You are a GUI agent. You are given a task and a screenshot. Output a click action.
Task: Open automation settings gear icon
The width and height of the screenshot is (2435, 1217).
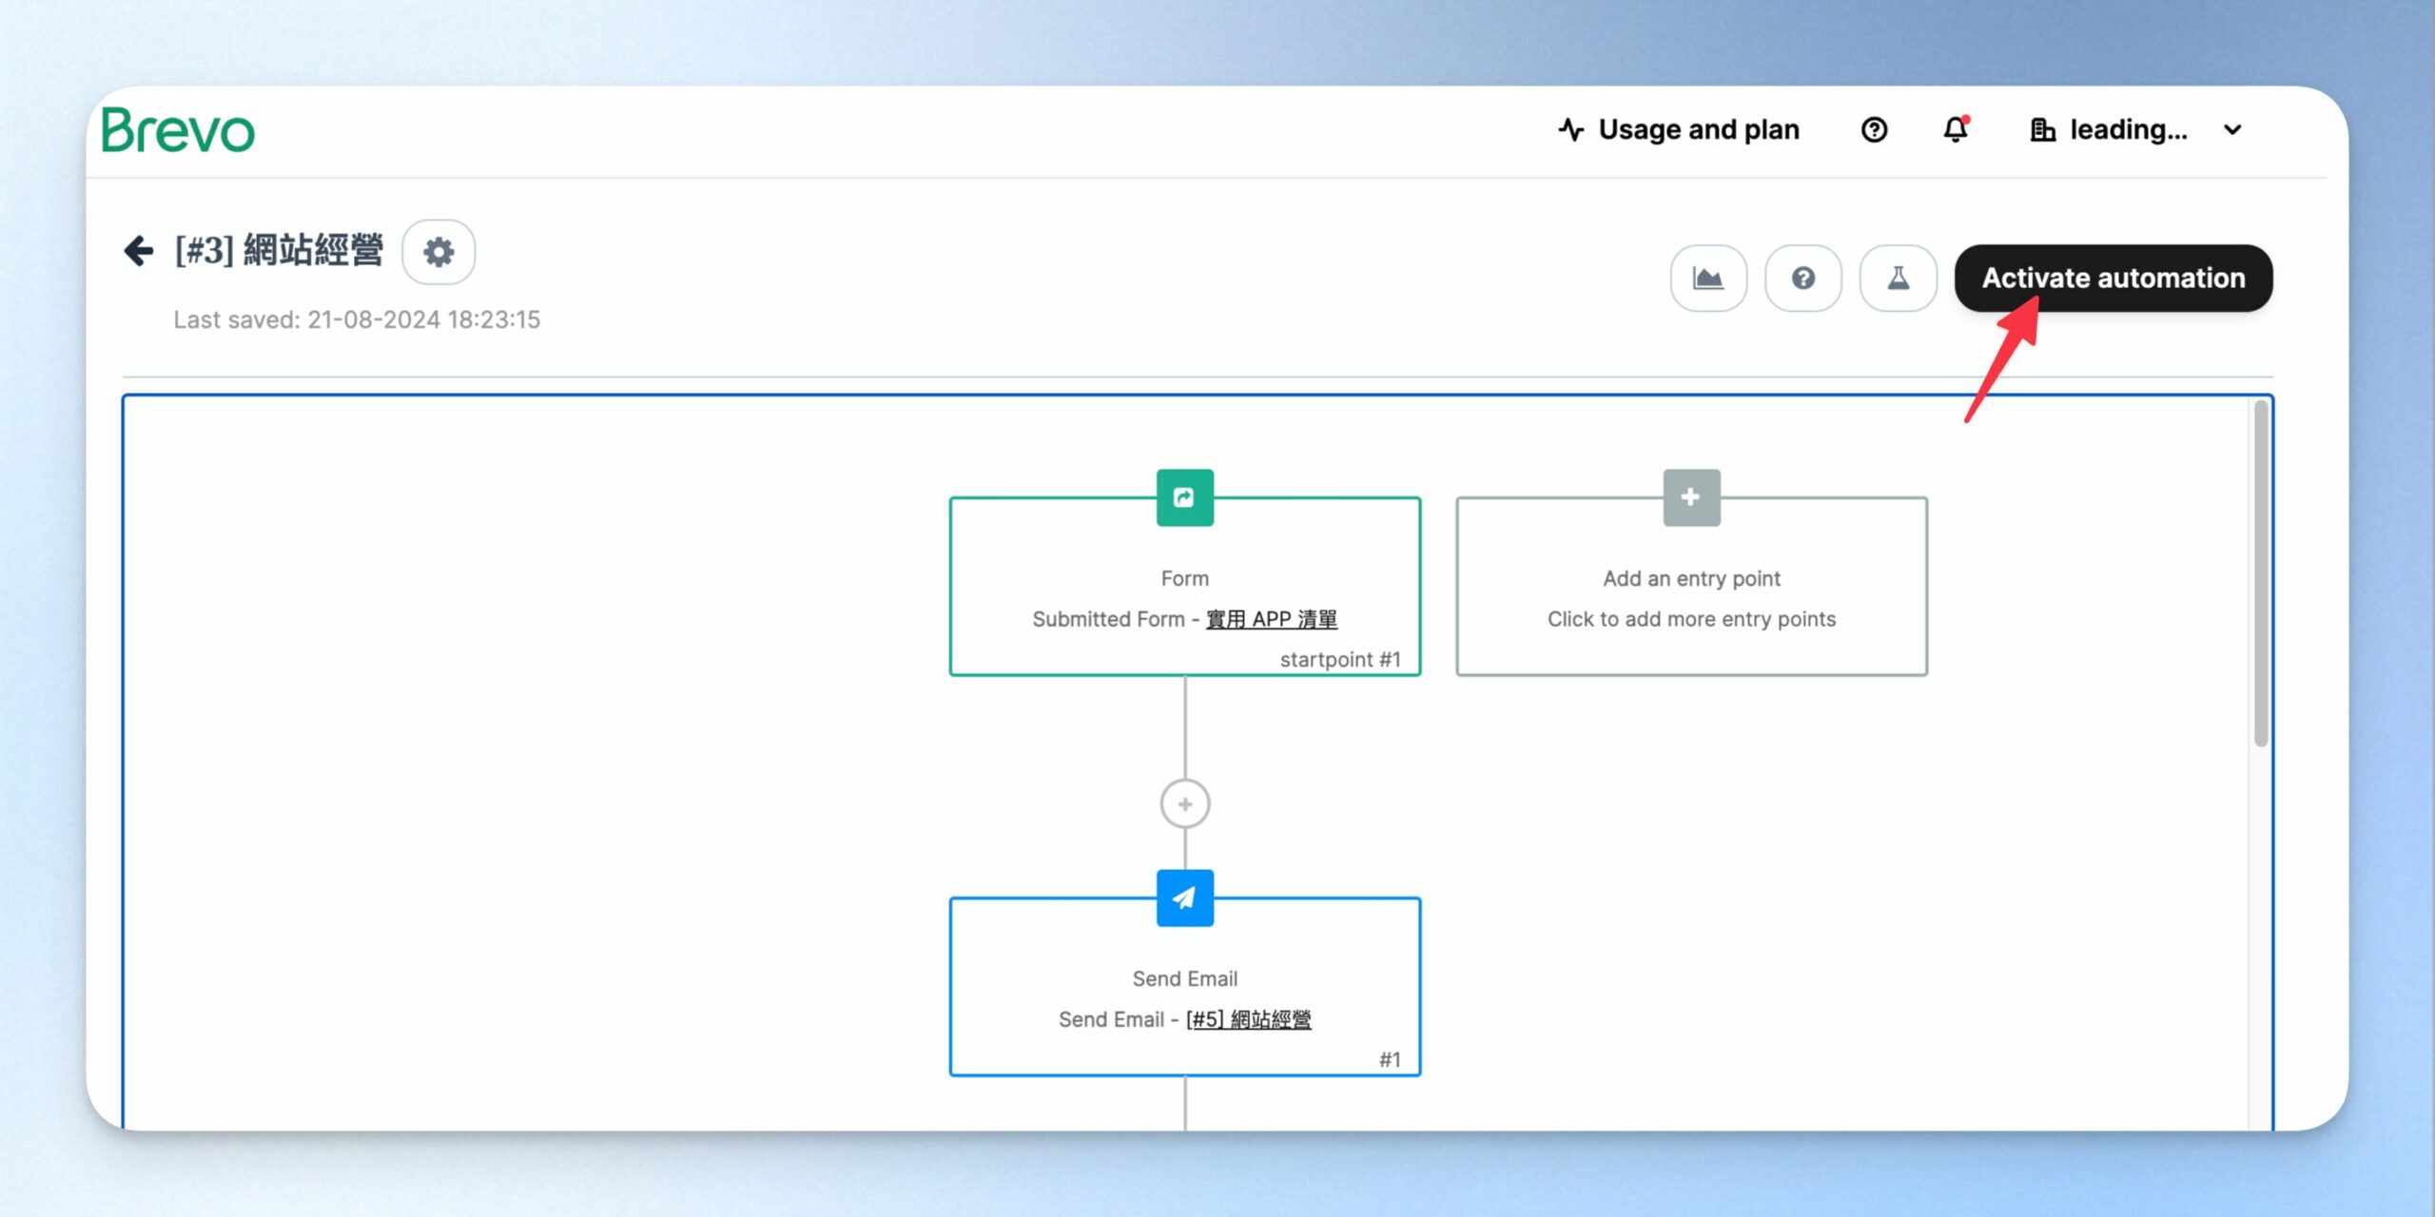(438, 252)
